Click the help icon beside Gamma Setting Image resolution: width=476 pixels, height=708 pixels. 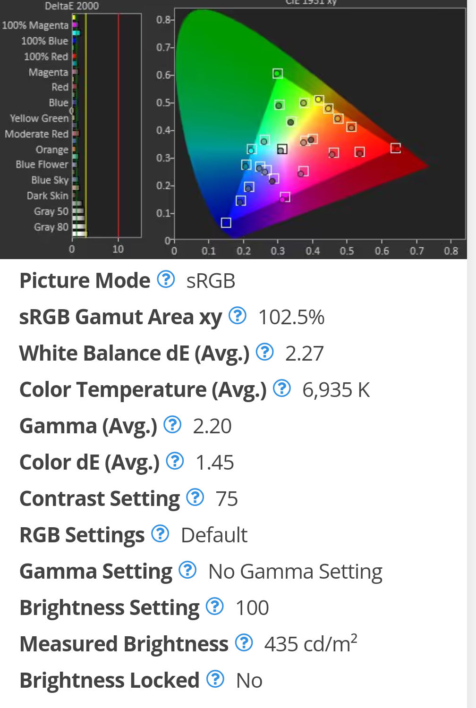tap(187, 570)
